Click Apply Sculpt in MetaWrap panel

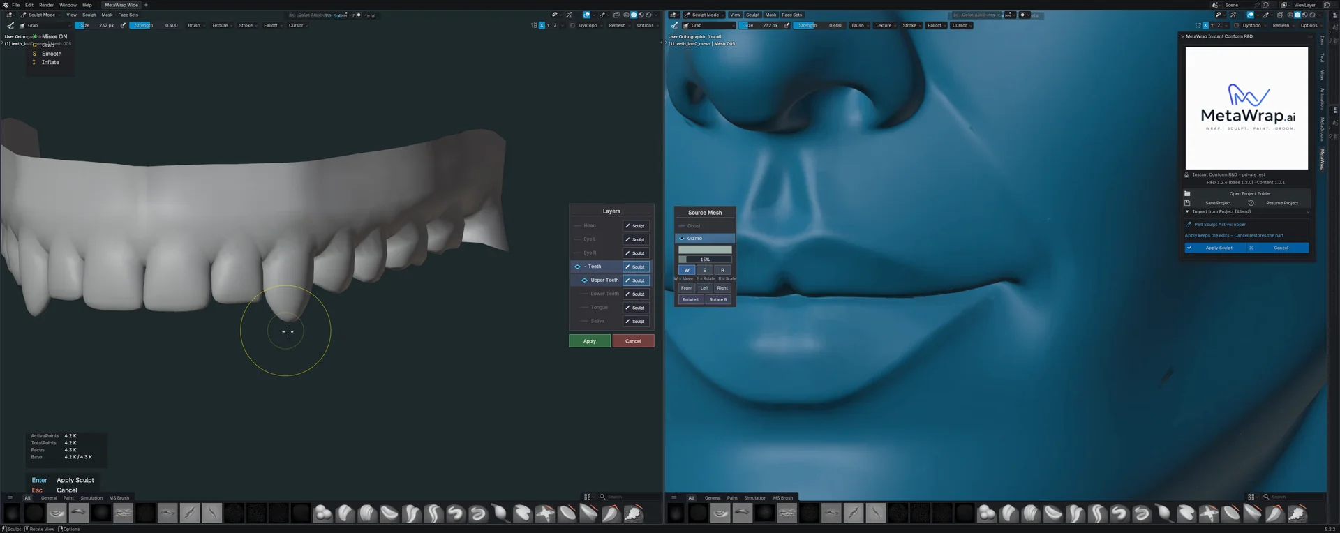pos(1215,248)
